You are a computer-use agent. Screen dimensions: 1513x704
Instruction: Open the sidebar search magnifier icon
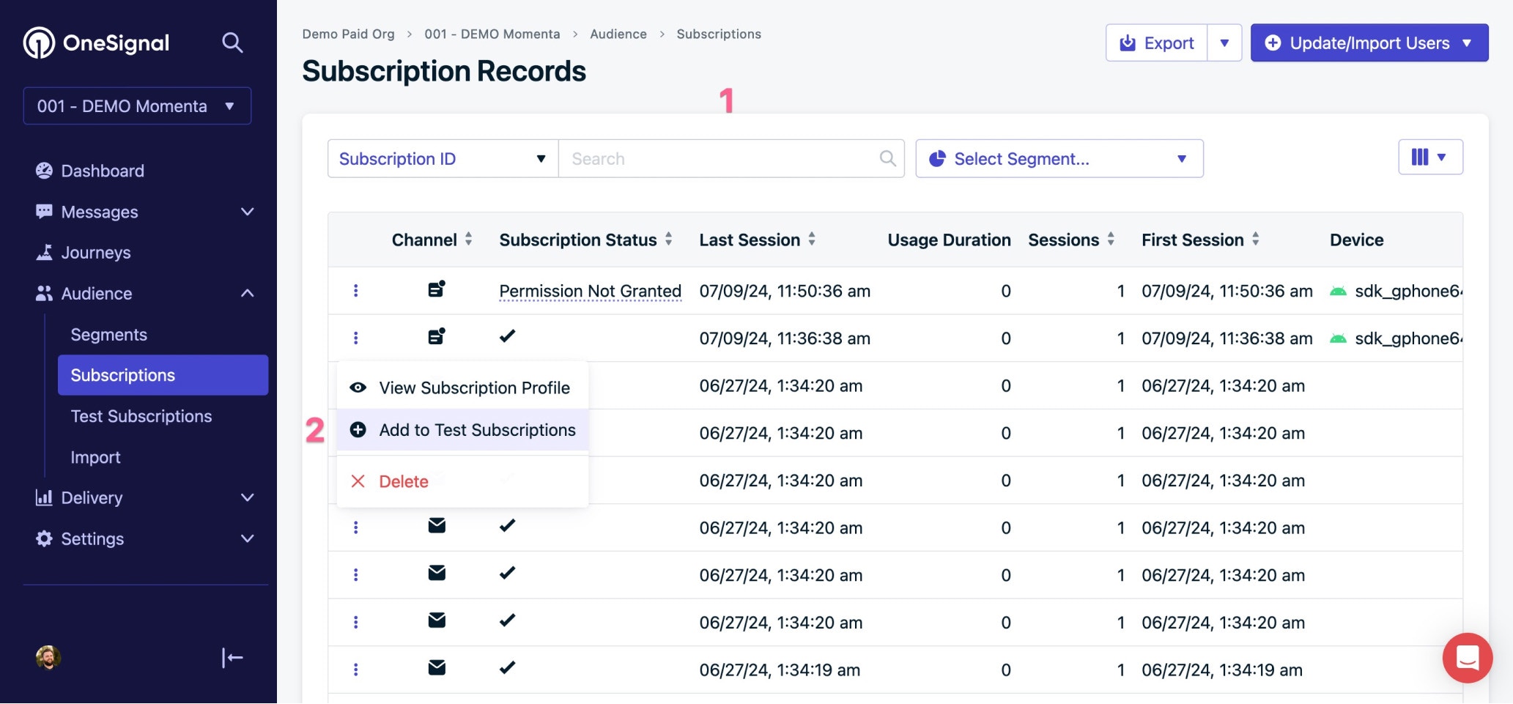(x=232, y=42)
